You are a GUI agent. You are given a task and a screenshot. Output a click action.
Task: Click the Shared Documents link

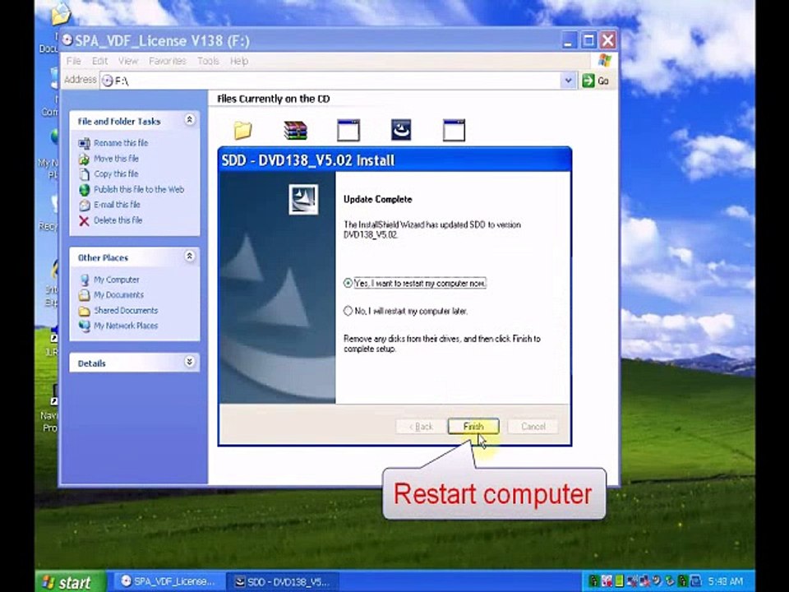click(x=125, y=311)
